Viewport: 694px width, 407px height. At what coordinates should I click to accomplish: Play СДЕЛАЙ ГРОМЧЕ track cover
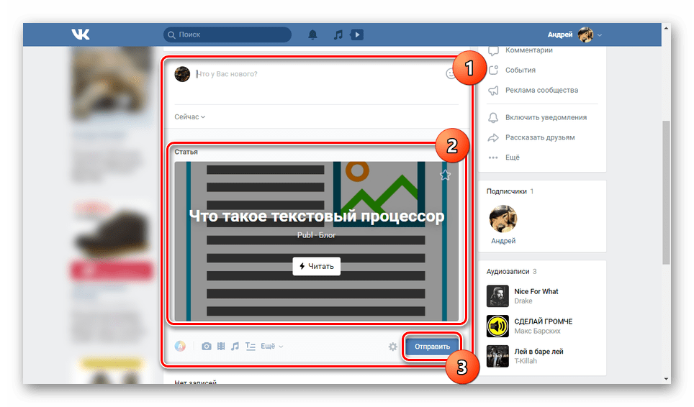tap(497, 326)
